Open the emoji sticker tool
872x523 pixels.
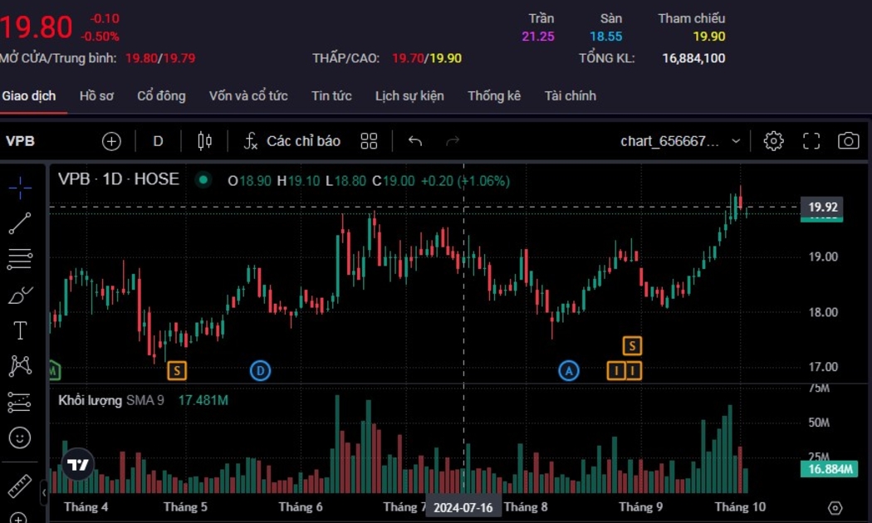tap(20, 437)
